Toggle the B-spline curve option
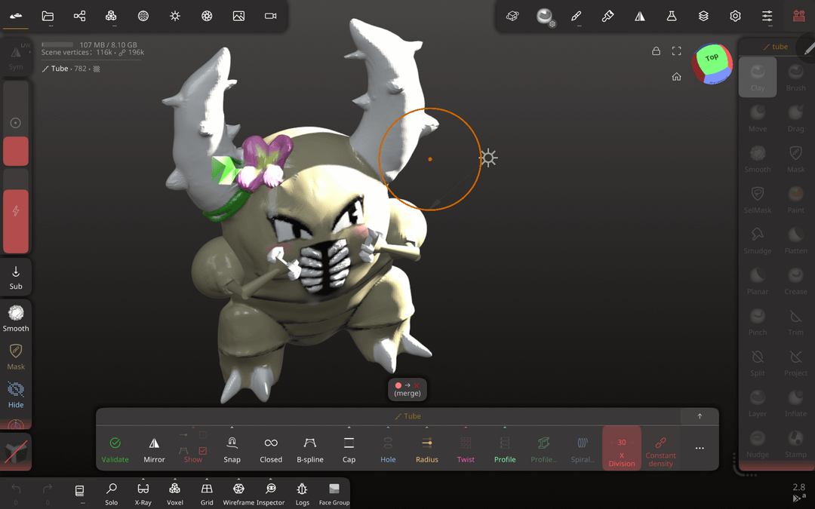Viewport: 815px width, 509px height. tap(309, 449)
